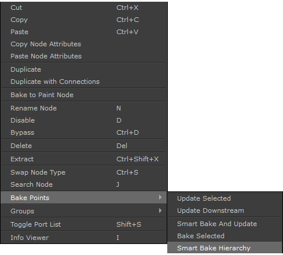
Task: Select Copy Node Attributes
Action: (84, 44)
